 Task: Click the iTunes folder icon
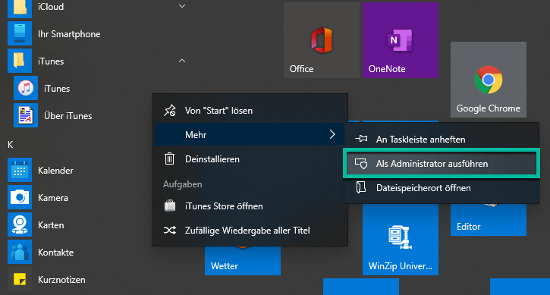pyautogui.click(x=20, y=61)
